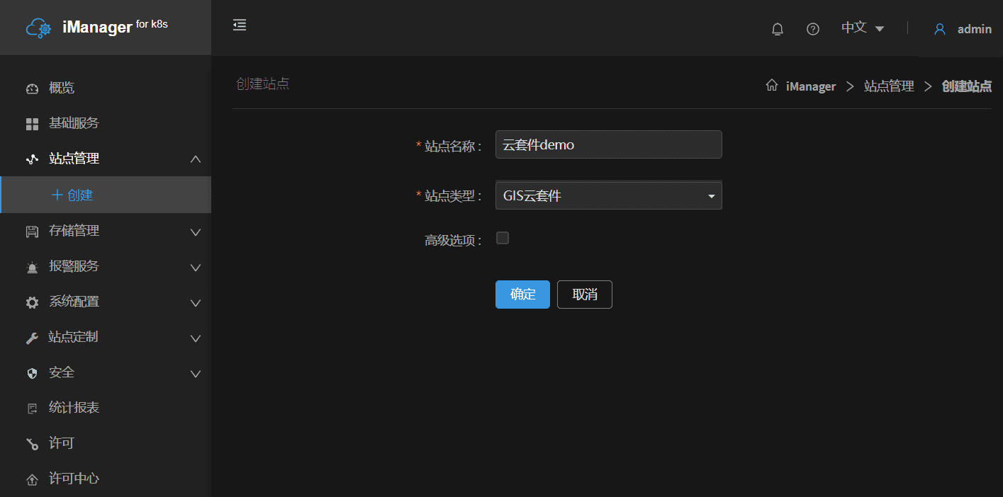Click the 站点管理 breadcrumb link
The height and width of the screenshot is (497, 1003).
tap(889, 86)
